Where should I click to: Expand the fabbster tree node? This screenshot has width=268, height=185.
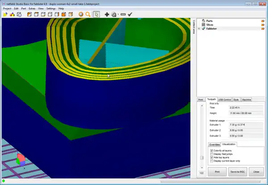click(199, 29)
